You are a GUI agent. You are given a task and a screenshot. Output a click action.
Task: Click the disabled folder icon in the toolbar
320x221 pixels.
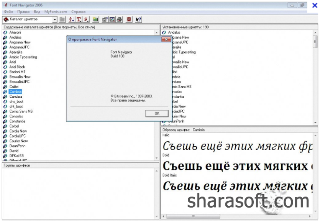tap(62, 20)
